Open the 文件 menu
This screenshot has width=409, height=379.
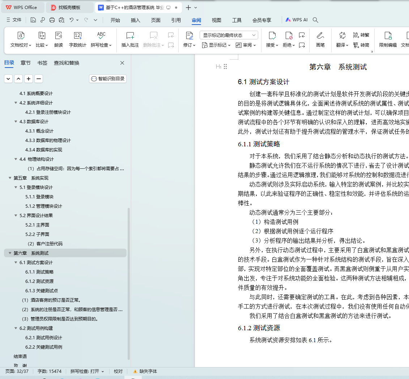tap(14, 20)
